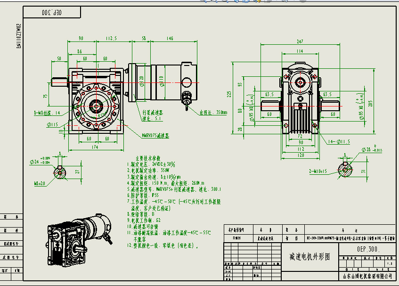Click the 174 base width dimension
This screenshot has width=399, height=286.
[x=95, y=147]
